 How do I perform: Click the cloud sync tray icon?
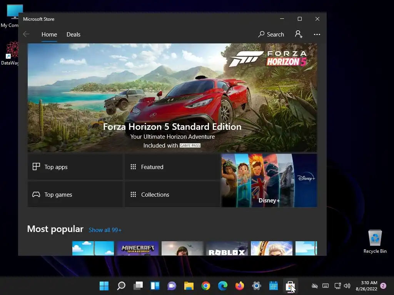click(315, 286)
